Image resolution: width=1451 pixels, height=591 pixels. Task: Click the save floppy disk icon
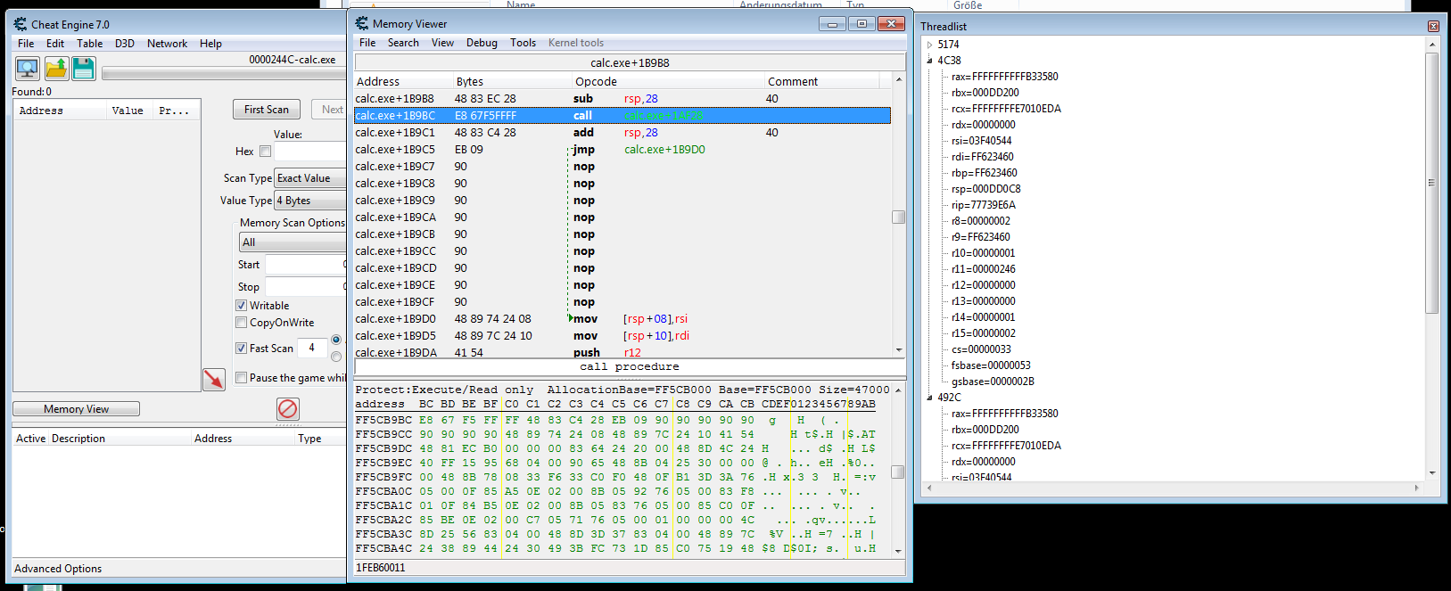(x=84, y=68)
